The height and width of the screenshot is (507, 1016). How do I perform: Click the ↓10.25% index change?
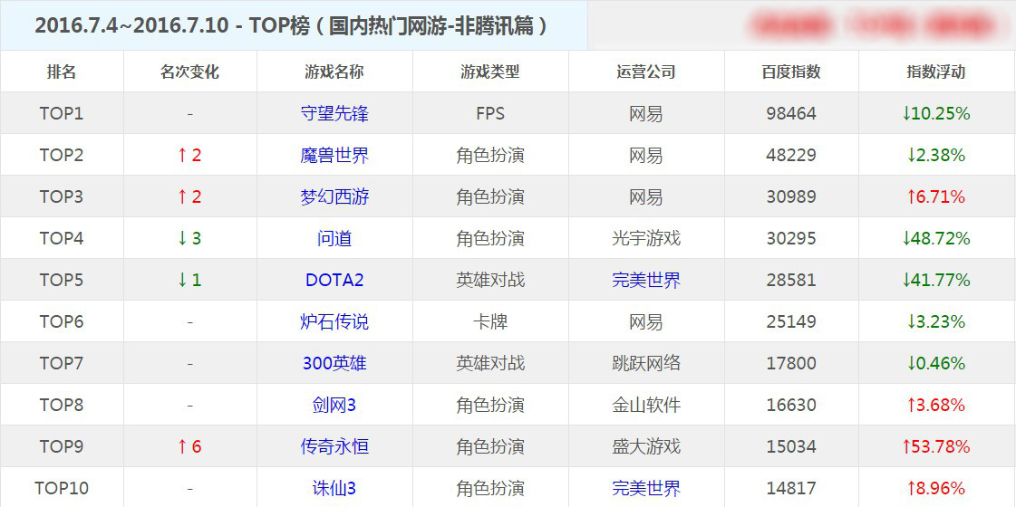click(x=936, y=113)
